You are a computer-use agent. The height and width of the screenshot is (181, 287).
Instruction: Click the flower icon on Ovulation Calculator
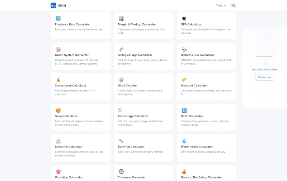click(58, 172)
